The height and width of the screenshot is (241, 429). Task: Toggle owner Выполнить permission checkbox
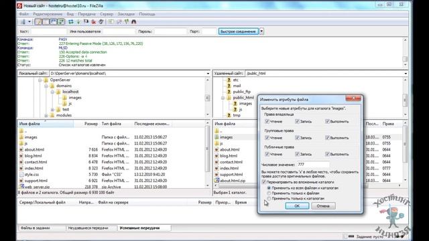(327, 121)
